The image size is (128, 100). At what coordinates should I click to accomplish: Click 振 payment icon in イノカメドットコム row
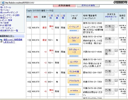click(110, 39)
